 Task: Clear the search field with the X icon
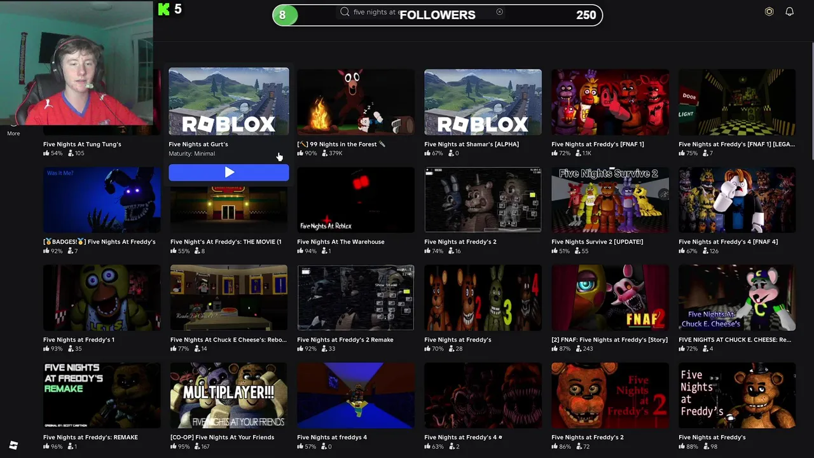[499, 11]
